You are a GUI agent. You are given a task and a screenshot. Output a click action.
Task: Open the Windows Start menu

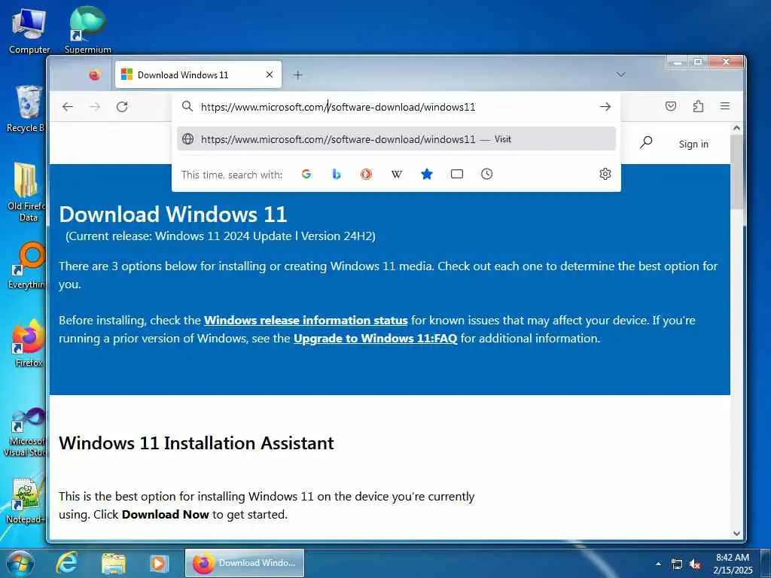(20, 563)
